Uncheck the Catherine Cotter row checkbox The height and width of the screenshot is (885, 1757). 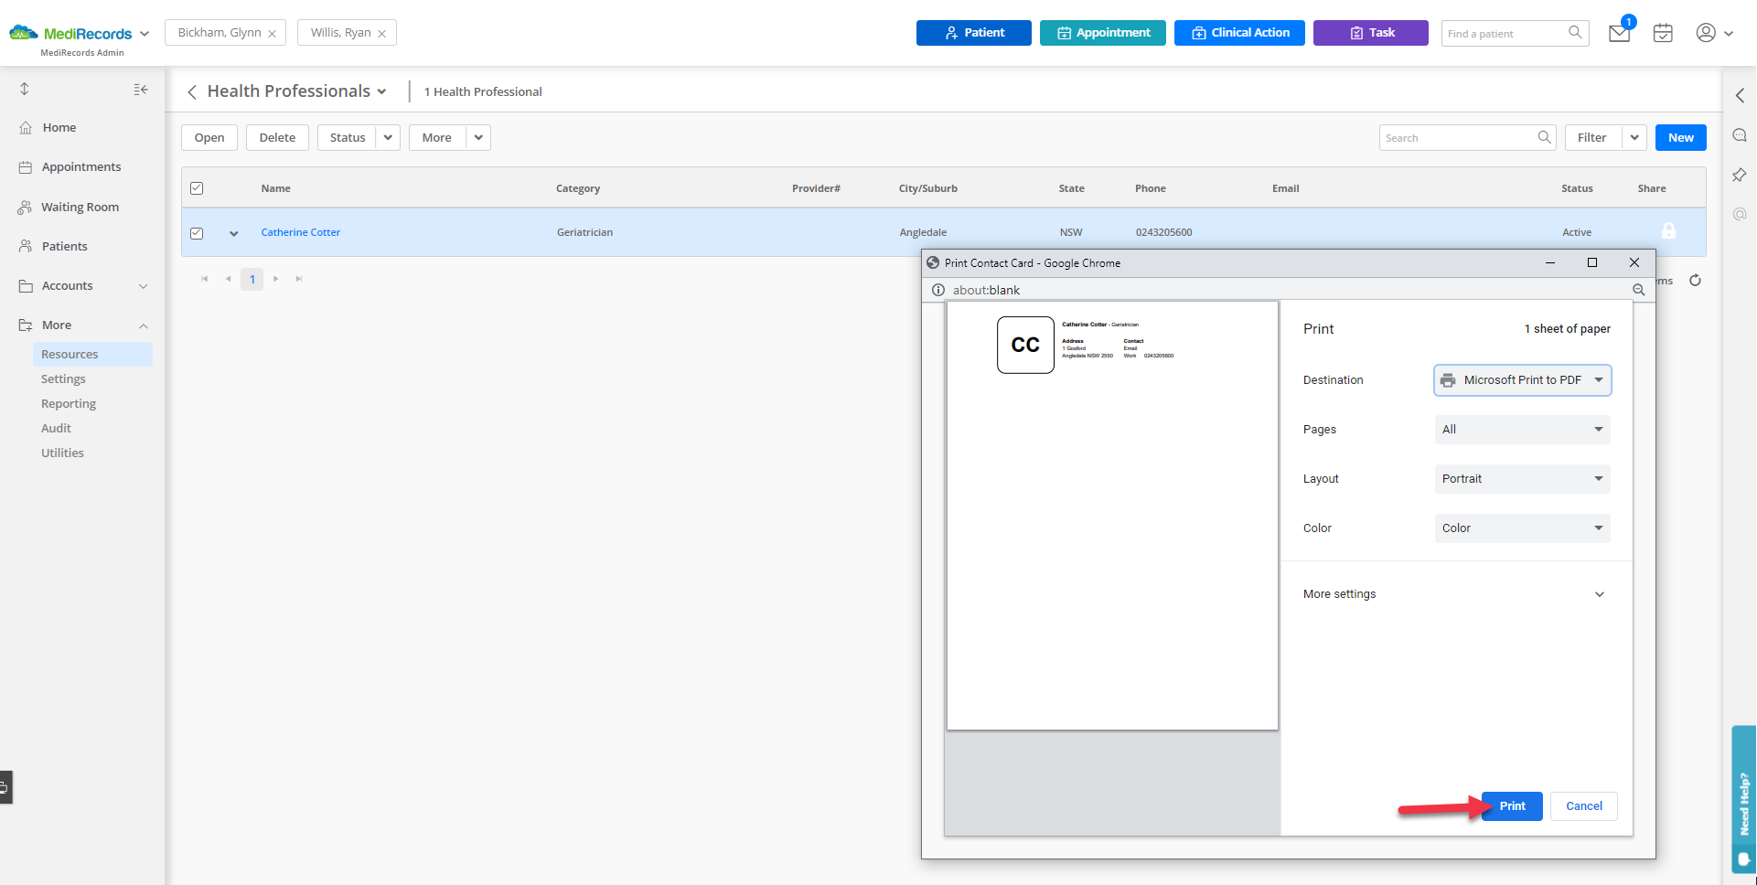(x=197, y=233)
